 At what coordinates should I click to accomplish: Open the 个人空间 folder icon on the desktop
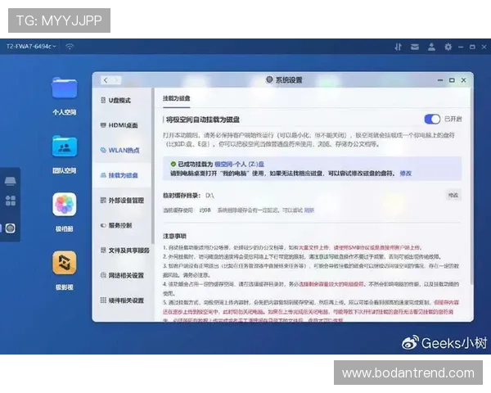(x=64, y=88)
